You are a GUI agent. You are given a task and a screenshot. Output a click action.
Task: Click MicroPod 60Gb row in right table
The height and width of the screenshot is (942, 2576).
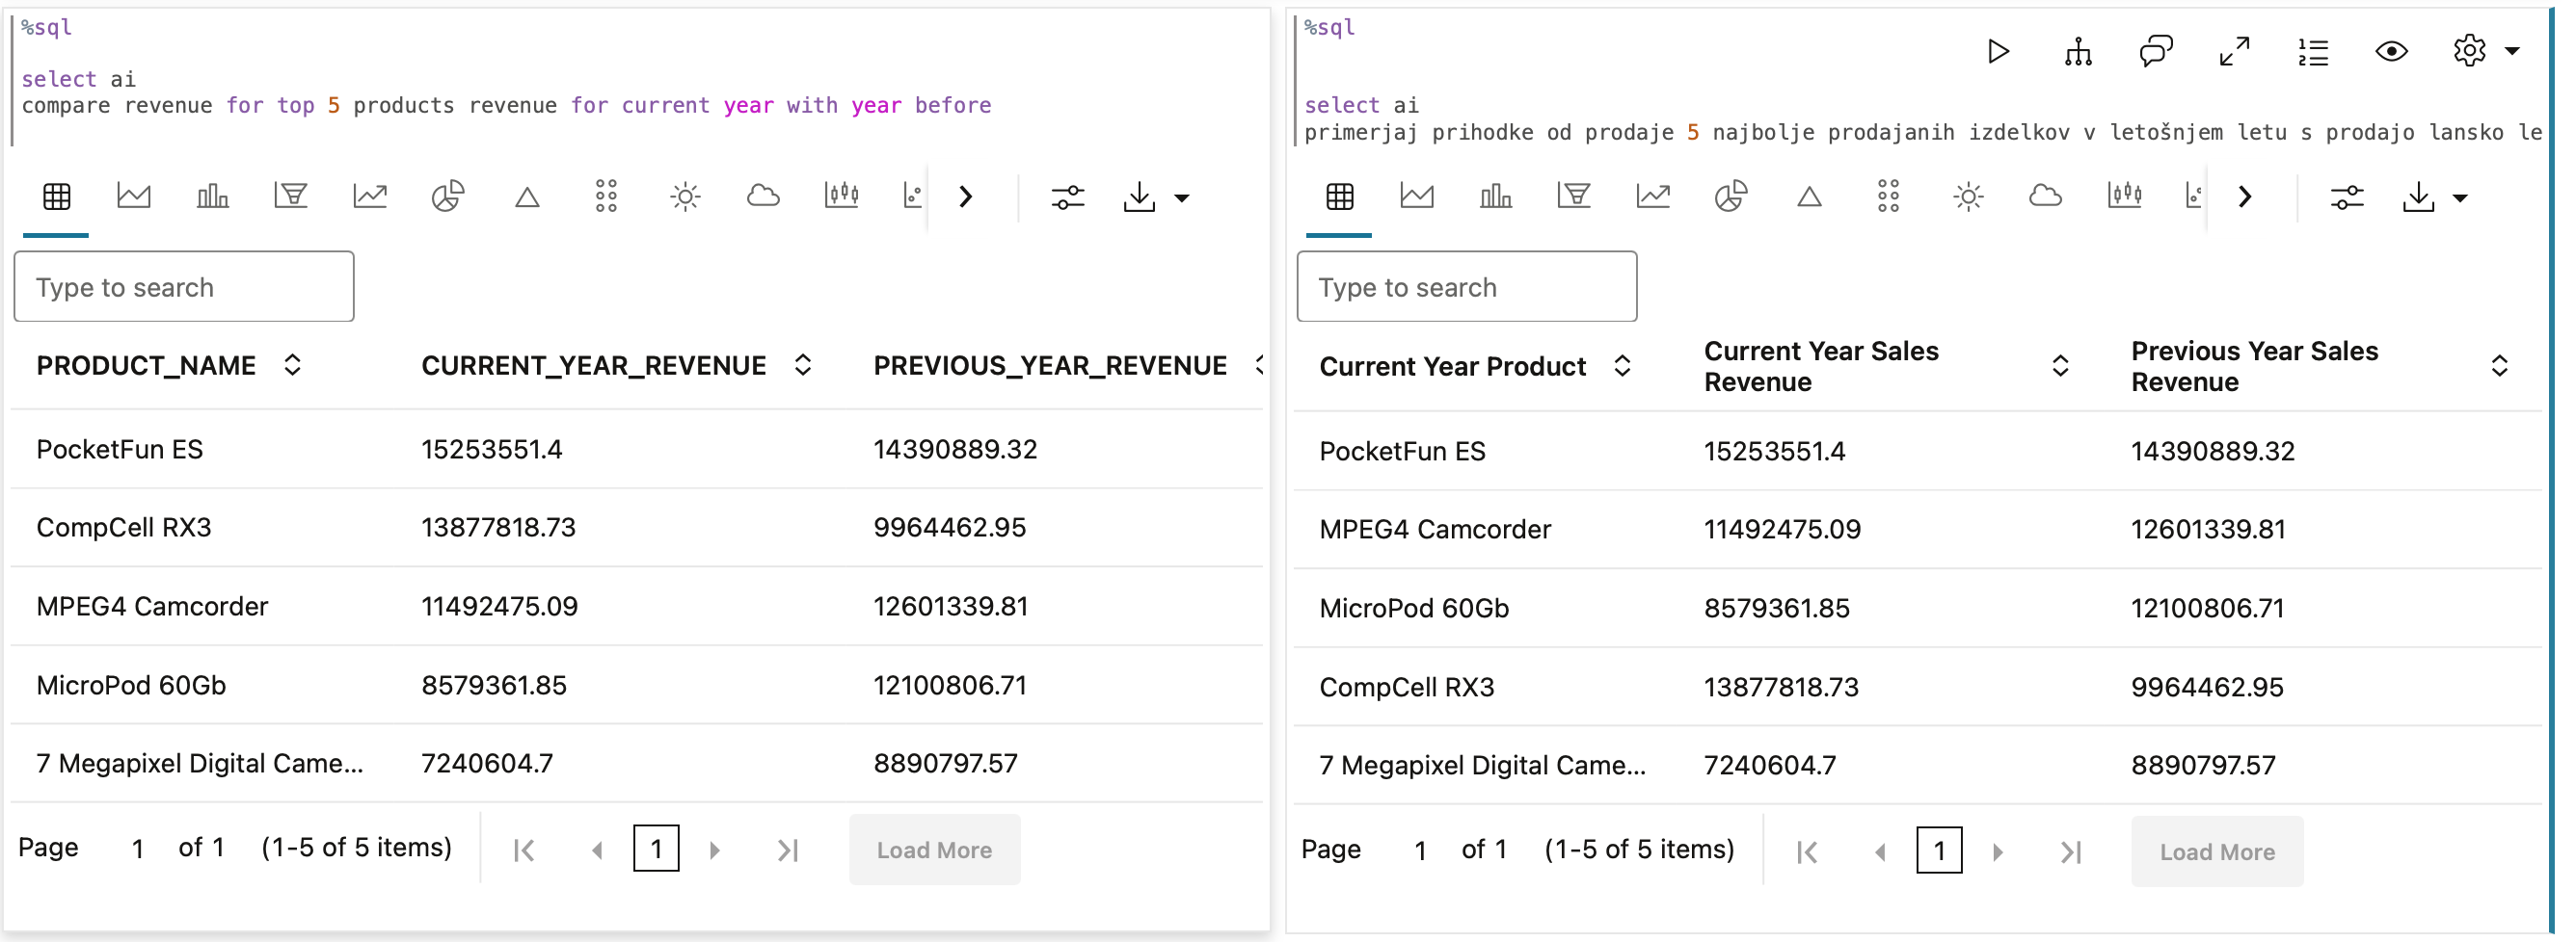pos(1917,609)
